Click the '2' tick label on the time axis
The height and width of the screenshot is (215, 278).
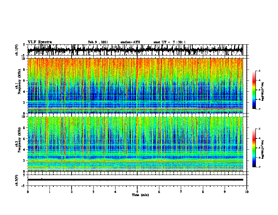coord(72,192)
